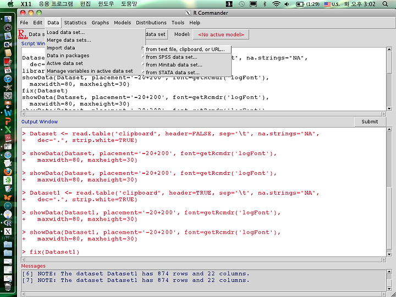Select from Minitab data set...

click(x=188, y=65)
